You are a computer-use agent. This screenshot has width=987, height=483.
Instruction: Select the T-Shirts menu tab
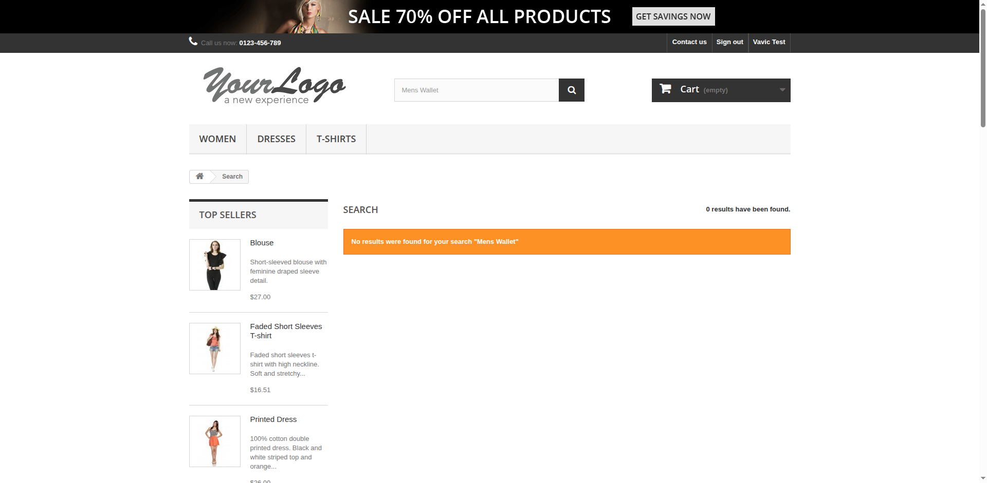(336, 139)
